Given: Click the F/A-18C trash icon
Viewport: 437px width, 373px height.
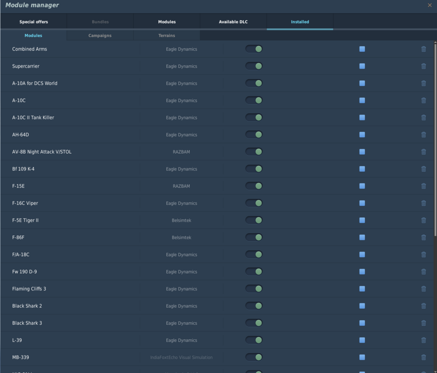Looking at the screenshot, I should (x=423, y=255).
